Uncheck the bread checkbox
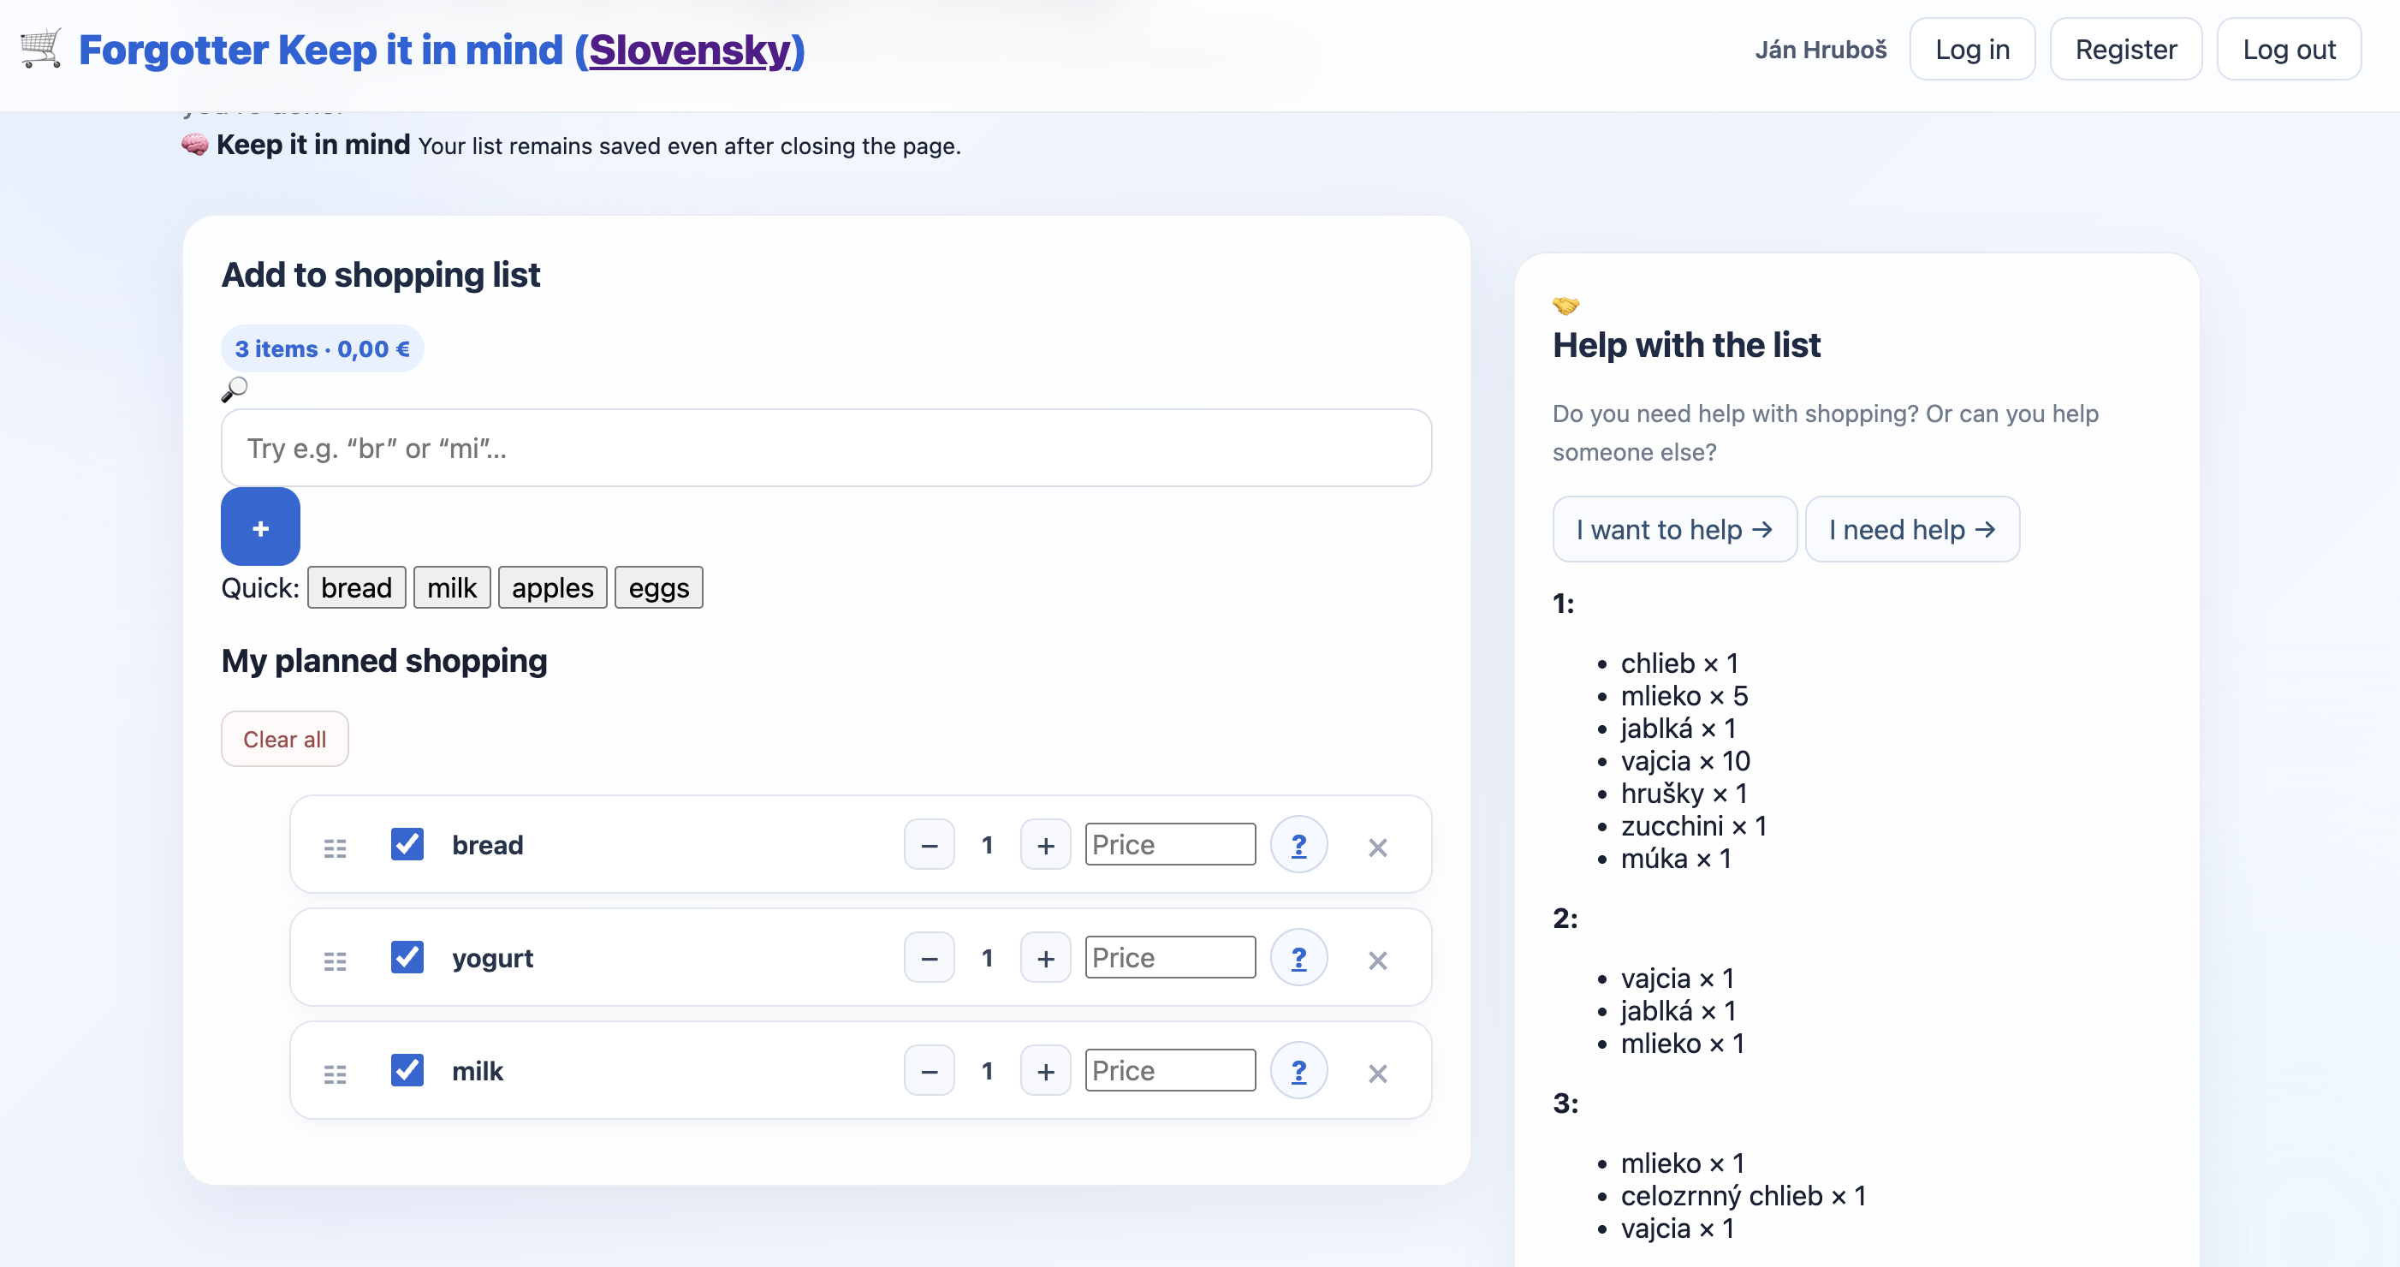 [x=407, y=844]
